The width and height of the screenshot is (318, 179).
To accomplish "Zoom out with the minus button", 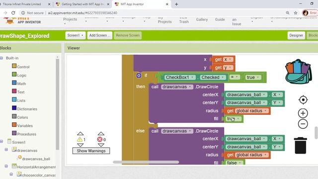I will pyautogui.click(x=303, y=124).
